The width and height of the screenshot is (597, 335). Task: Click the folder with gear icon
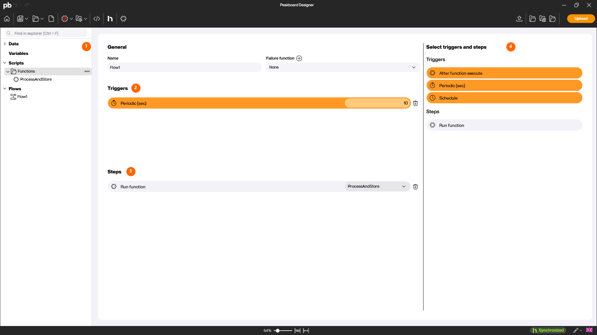(x=79, y=19)
